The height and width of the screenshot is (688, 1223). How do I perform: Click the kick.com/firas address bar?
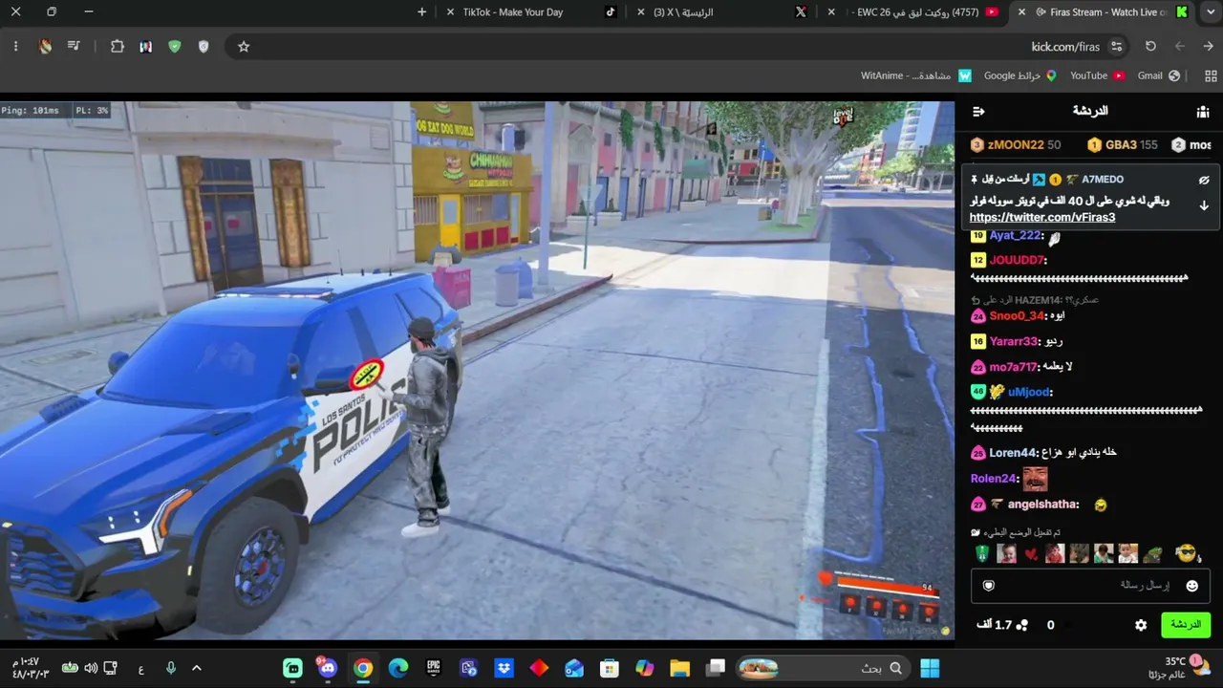coord(678,46)
